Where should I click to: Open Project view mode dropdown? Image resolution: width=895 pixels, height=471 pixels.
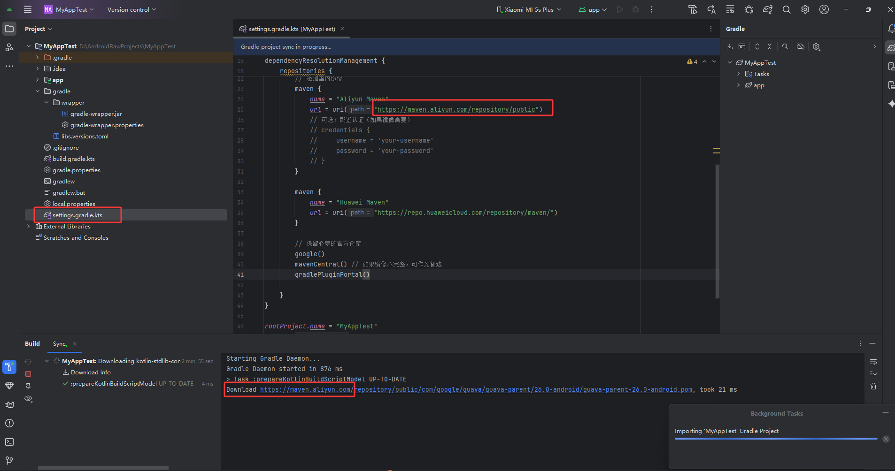tap(39, 29)
